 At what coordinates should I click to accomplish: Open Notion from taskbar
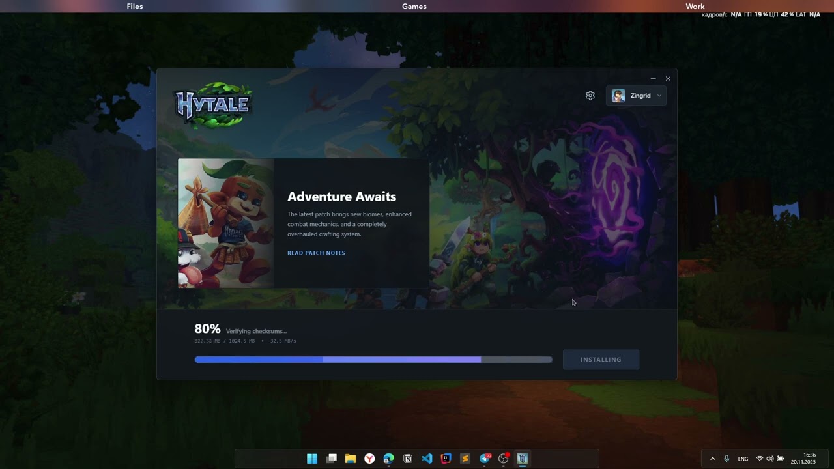click(408, 459)
